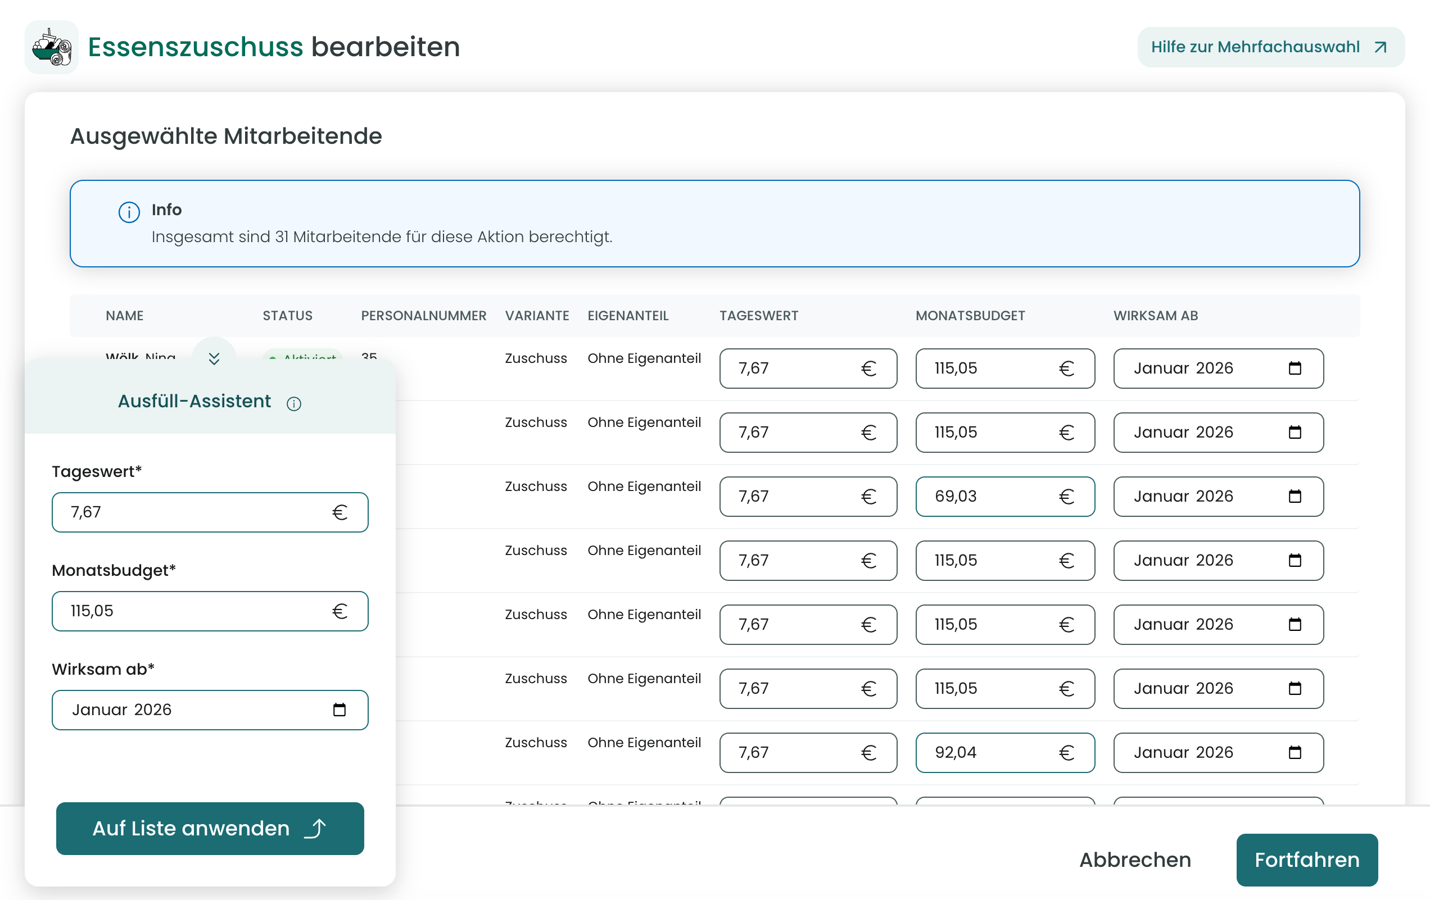Collapse the assistant with the double-chevron button
This screenshot has width=1430, height=900.
click(x=214, y=358)
